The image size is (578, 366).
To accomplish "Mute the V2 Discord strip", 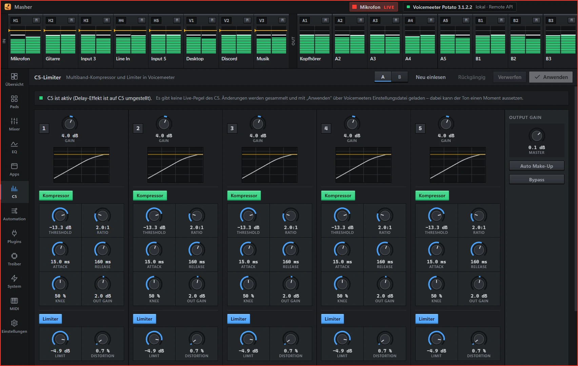I will pyautogui.click(x=247, y=20).
